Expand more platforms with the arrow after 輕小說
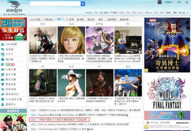The image size is (191, 131). (x=188, y=12)
